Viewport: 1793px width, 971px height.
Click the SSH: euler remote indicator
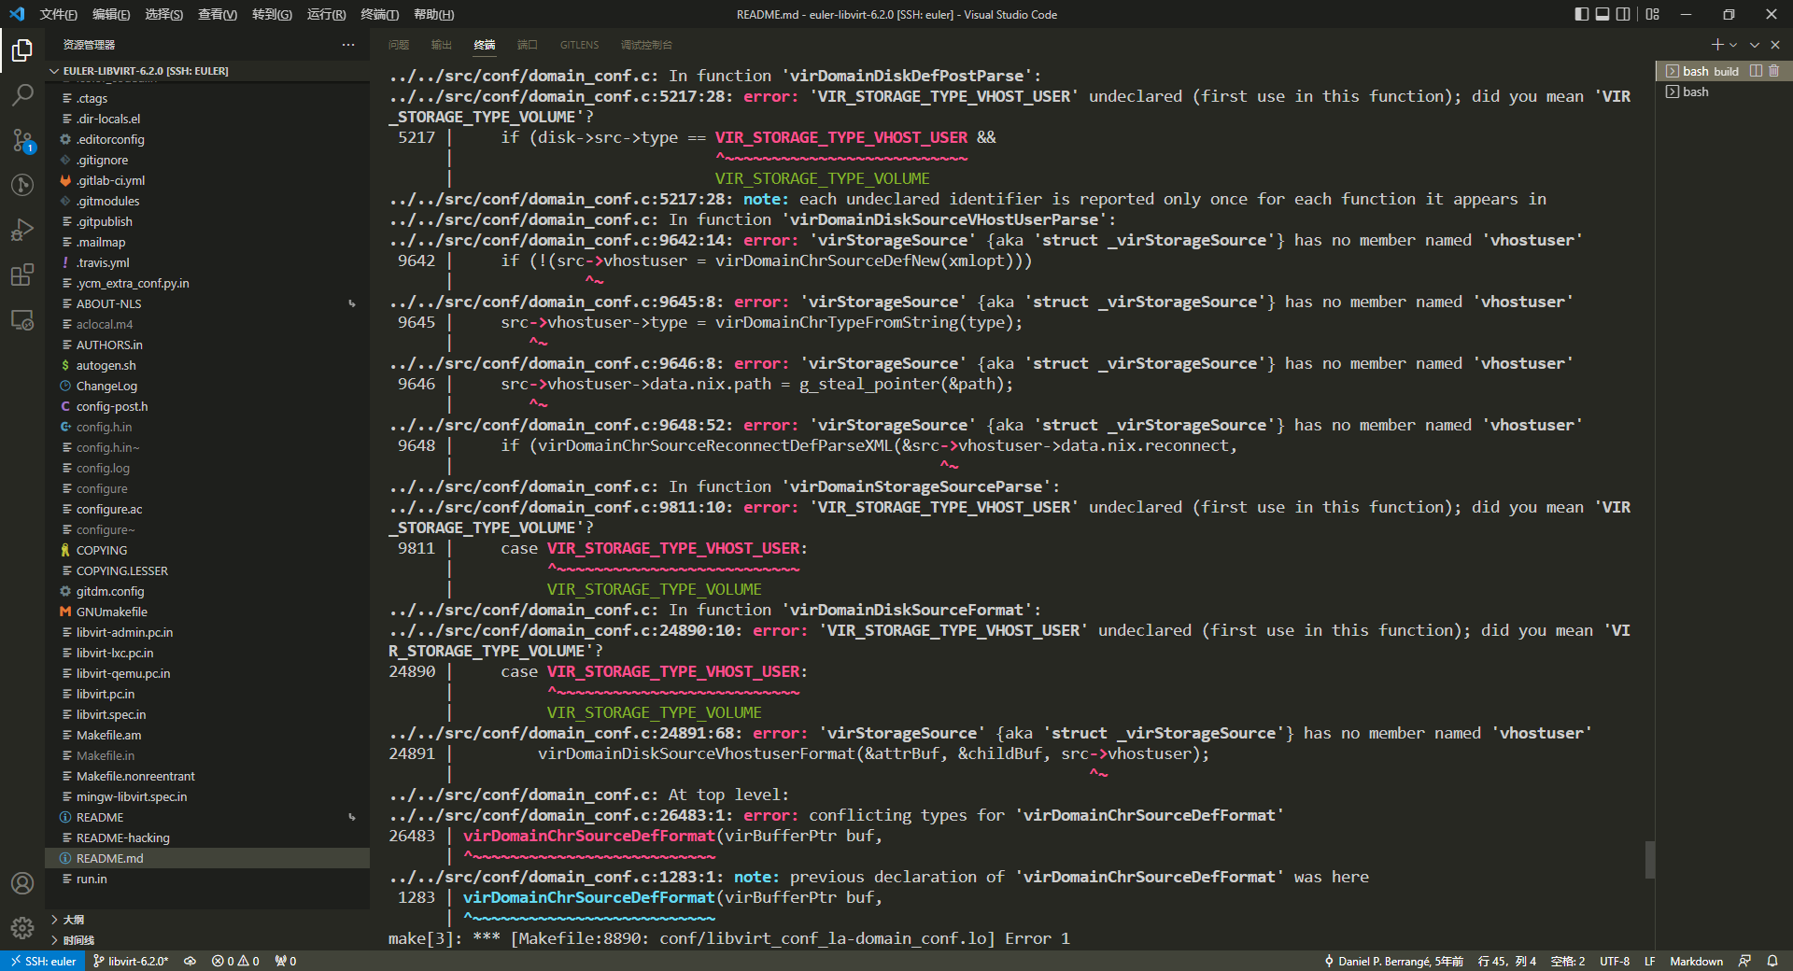click(x=43, y=961)
